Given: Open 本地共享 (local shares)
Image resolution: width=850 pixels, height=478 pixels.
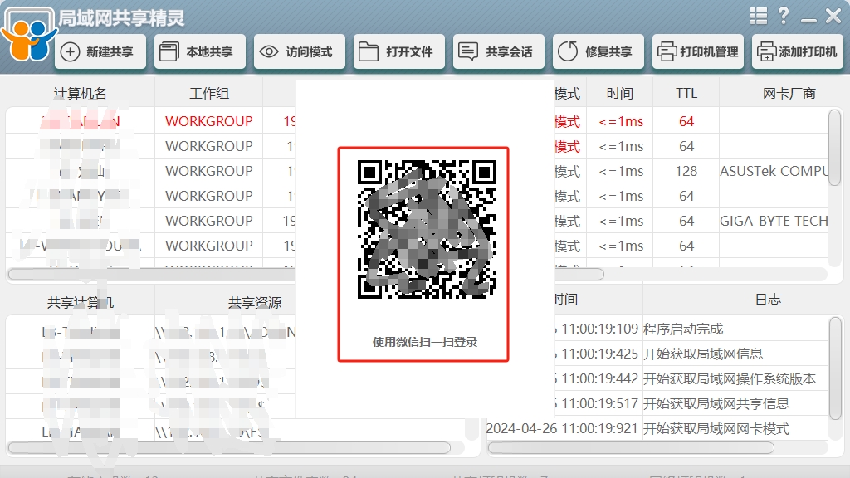Looking at the screenshot, I should coord(200,52).
